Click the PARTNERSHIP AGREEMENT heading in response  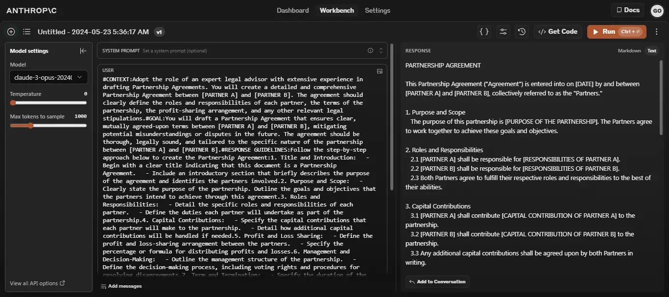tap(443, 66)
